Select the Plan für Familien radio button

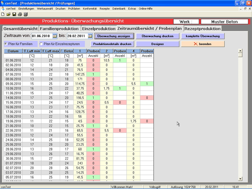6,44
